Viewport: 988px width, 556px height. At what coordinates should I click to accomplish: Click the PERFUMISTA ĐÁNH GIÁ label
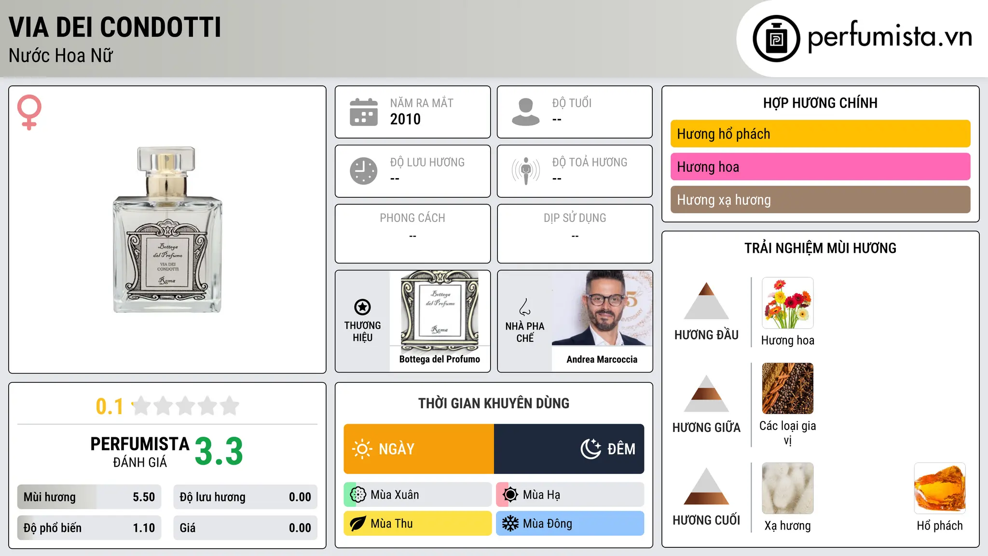pos(140,452)
